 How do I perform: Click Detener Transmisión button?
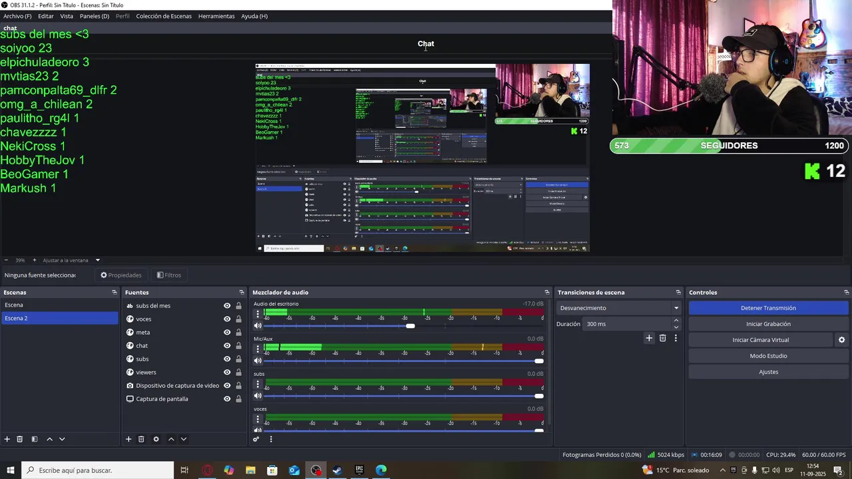[x=768, y=308]
